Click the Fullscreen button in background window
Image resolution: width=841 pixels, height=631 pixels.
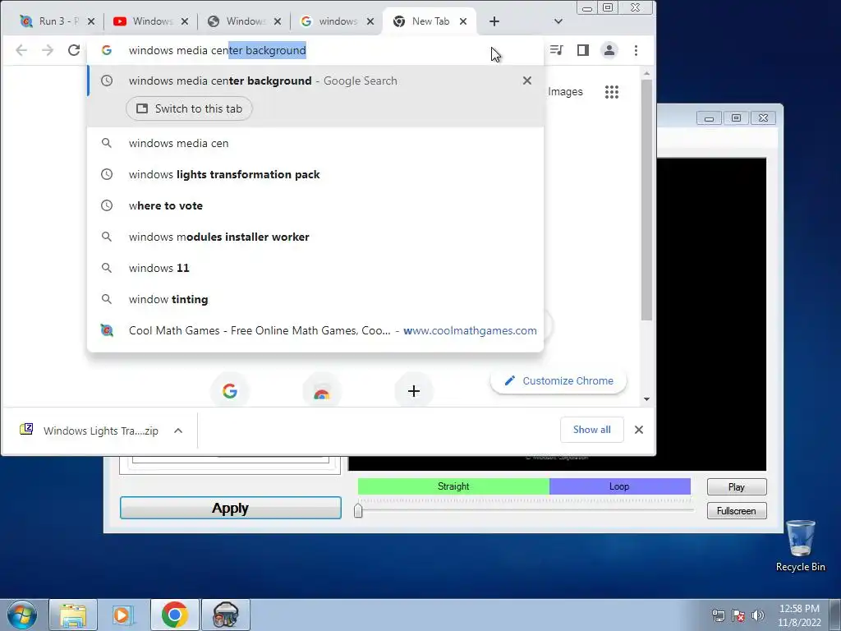737,511
